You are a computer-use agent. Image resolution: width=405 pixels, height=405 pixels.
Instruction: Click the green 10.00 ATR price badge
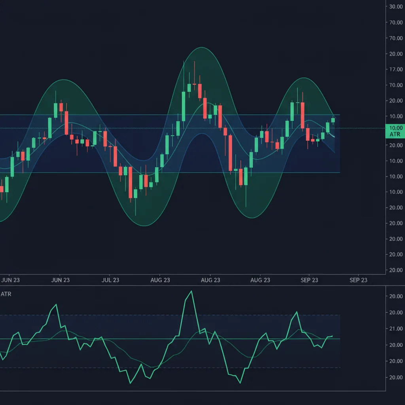click(395, 131)
